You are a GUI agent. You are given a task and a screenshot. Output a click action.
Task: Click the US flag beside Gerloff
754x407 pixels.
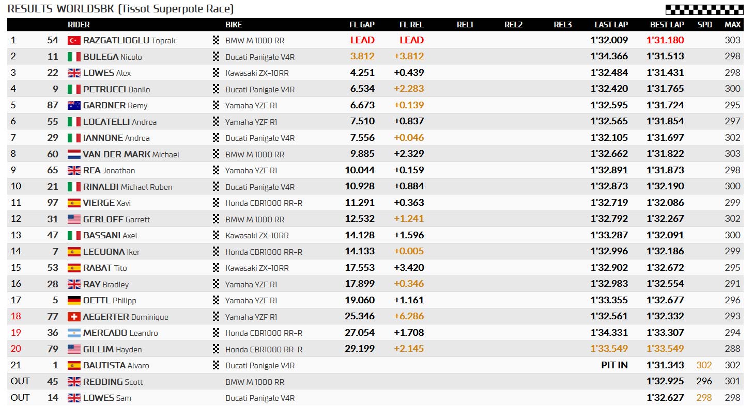[x=74, y=219]
